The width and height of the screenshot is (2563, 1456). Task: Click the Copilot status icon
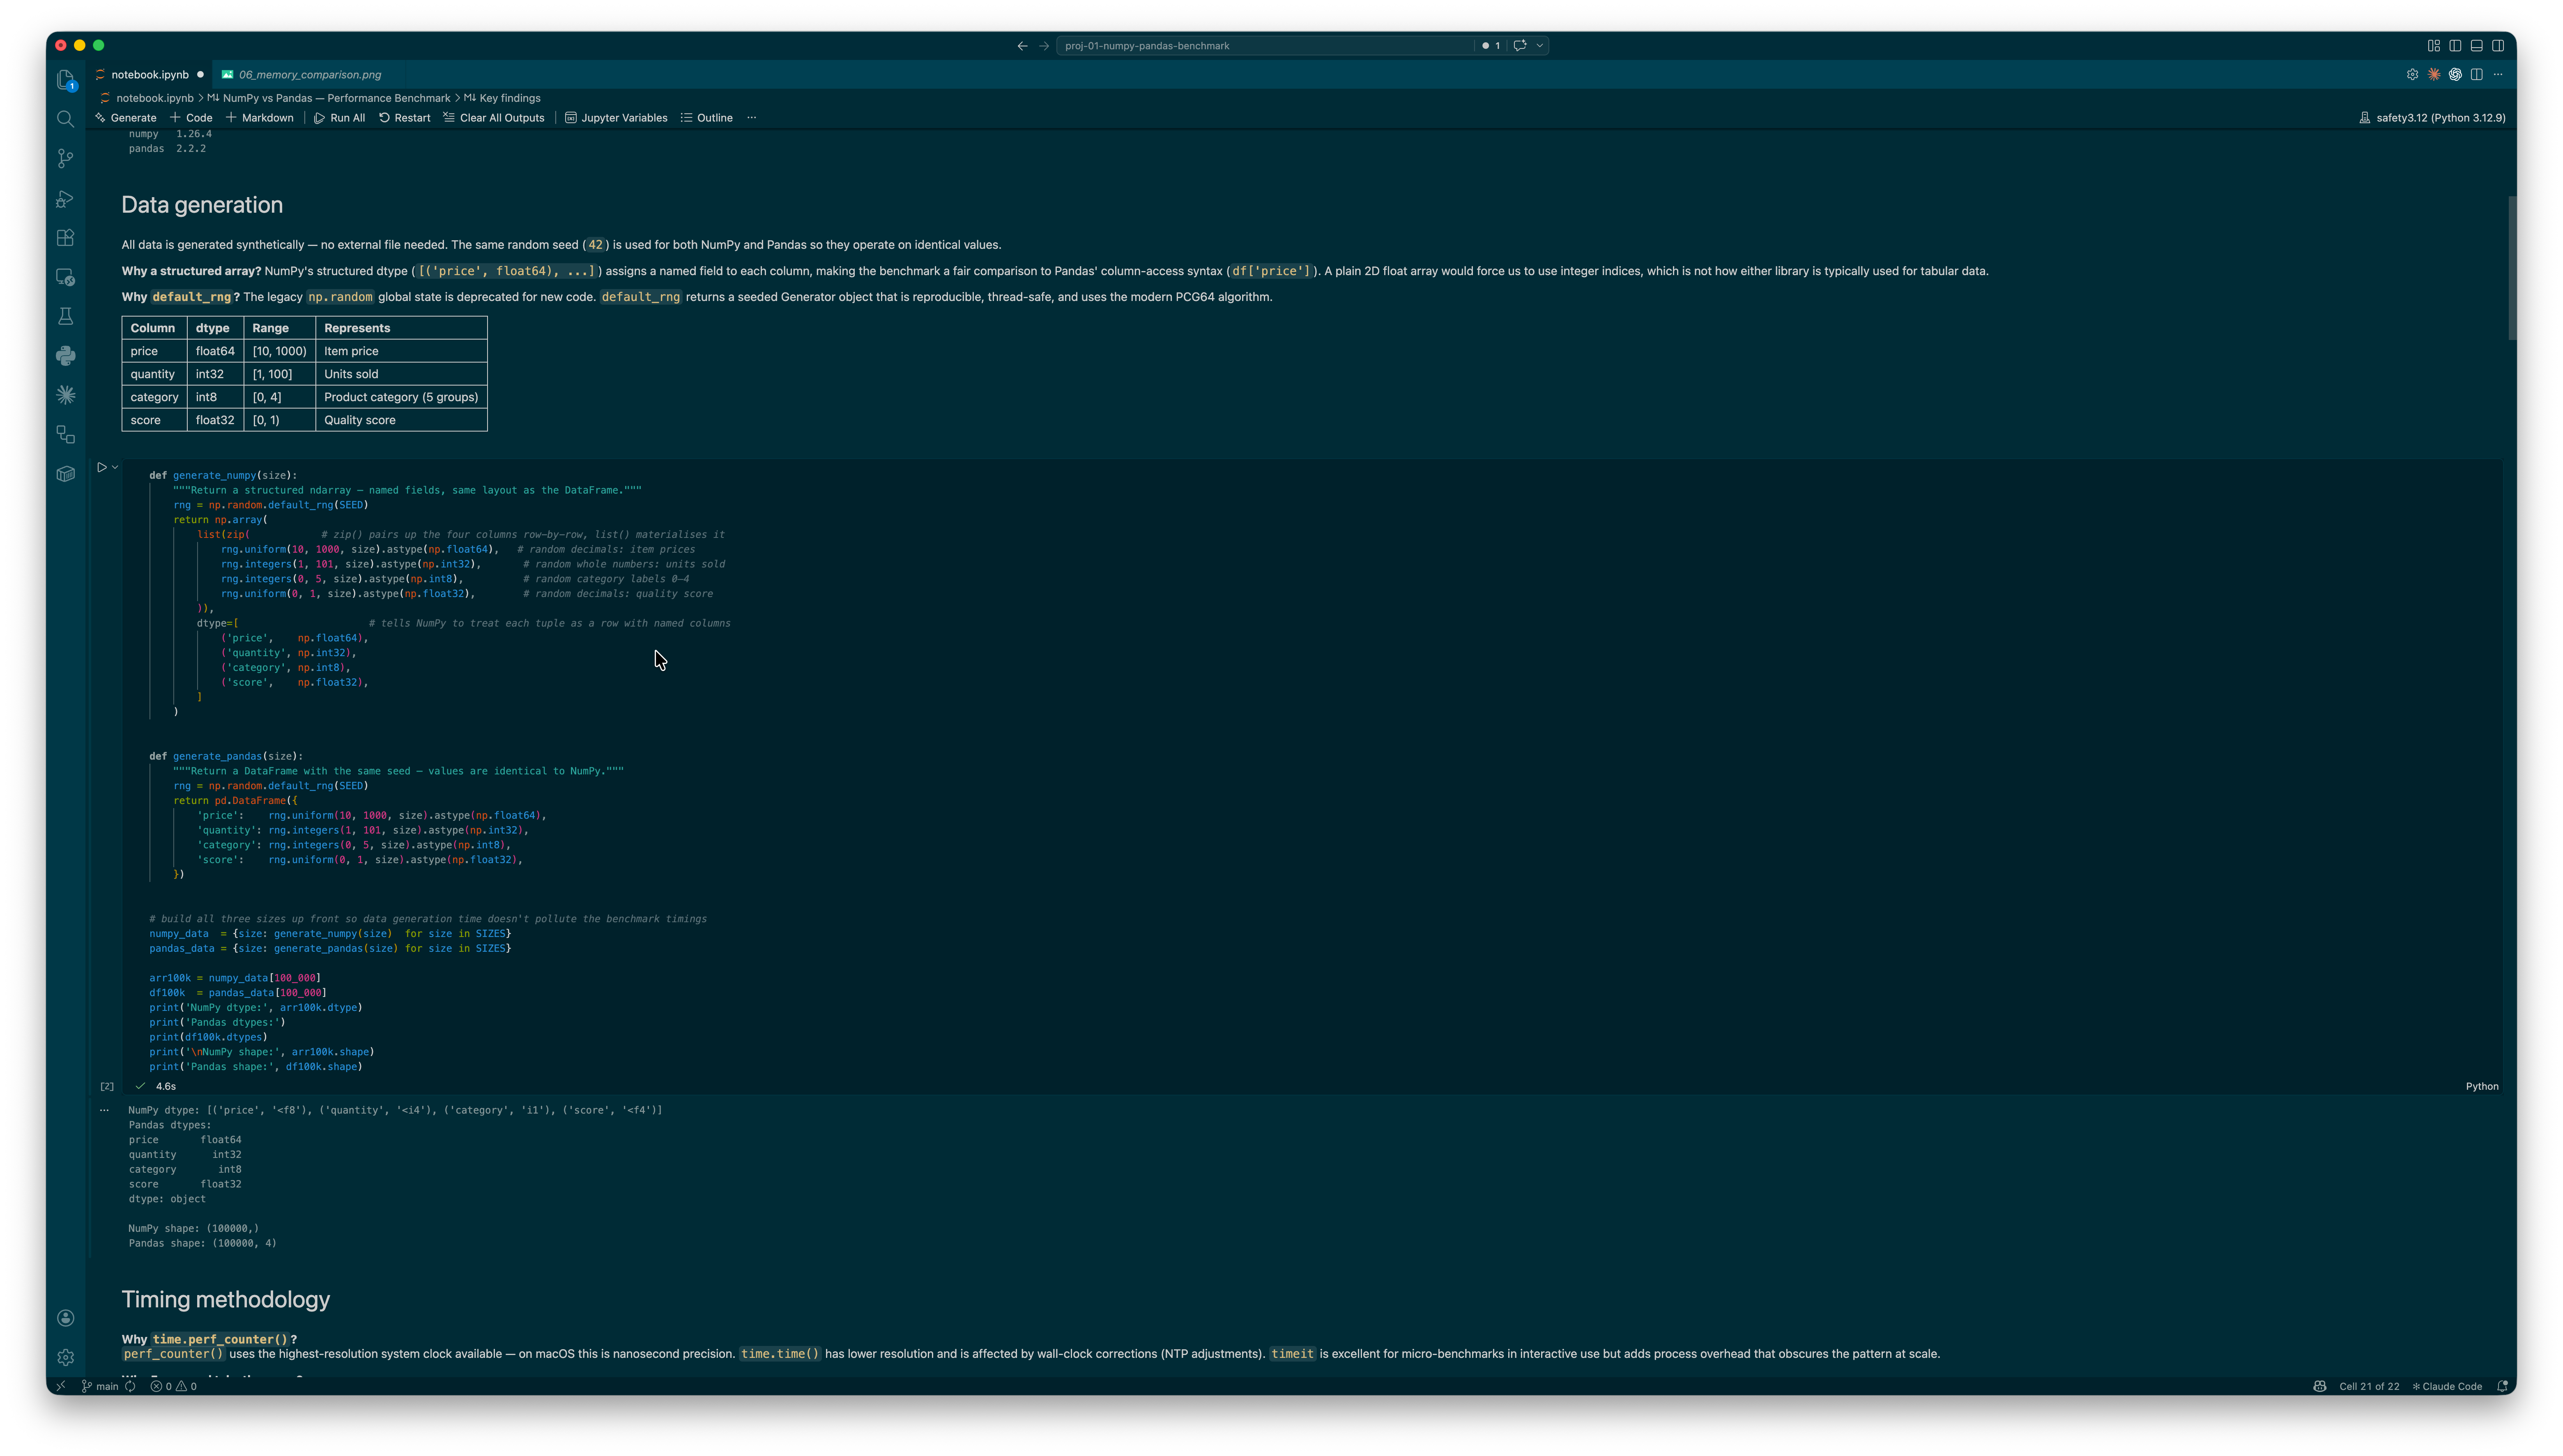pos(2319,1386)
